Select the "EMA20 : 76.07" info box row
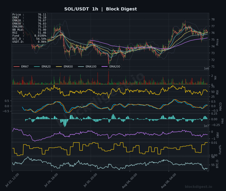 [29, 21]
